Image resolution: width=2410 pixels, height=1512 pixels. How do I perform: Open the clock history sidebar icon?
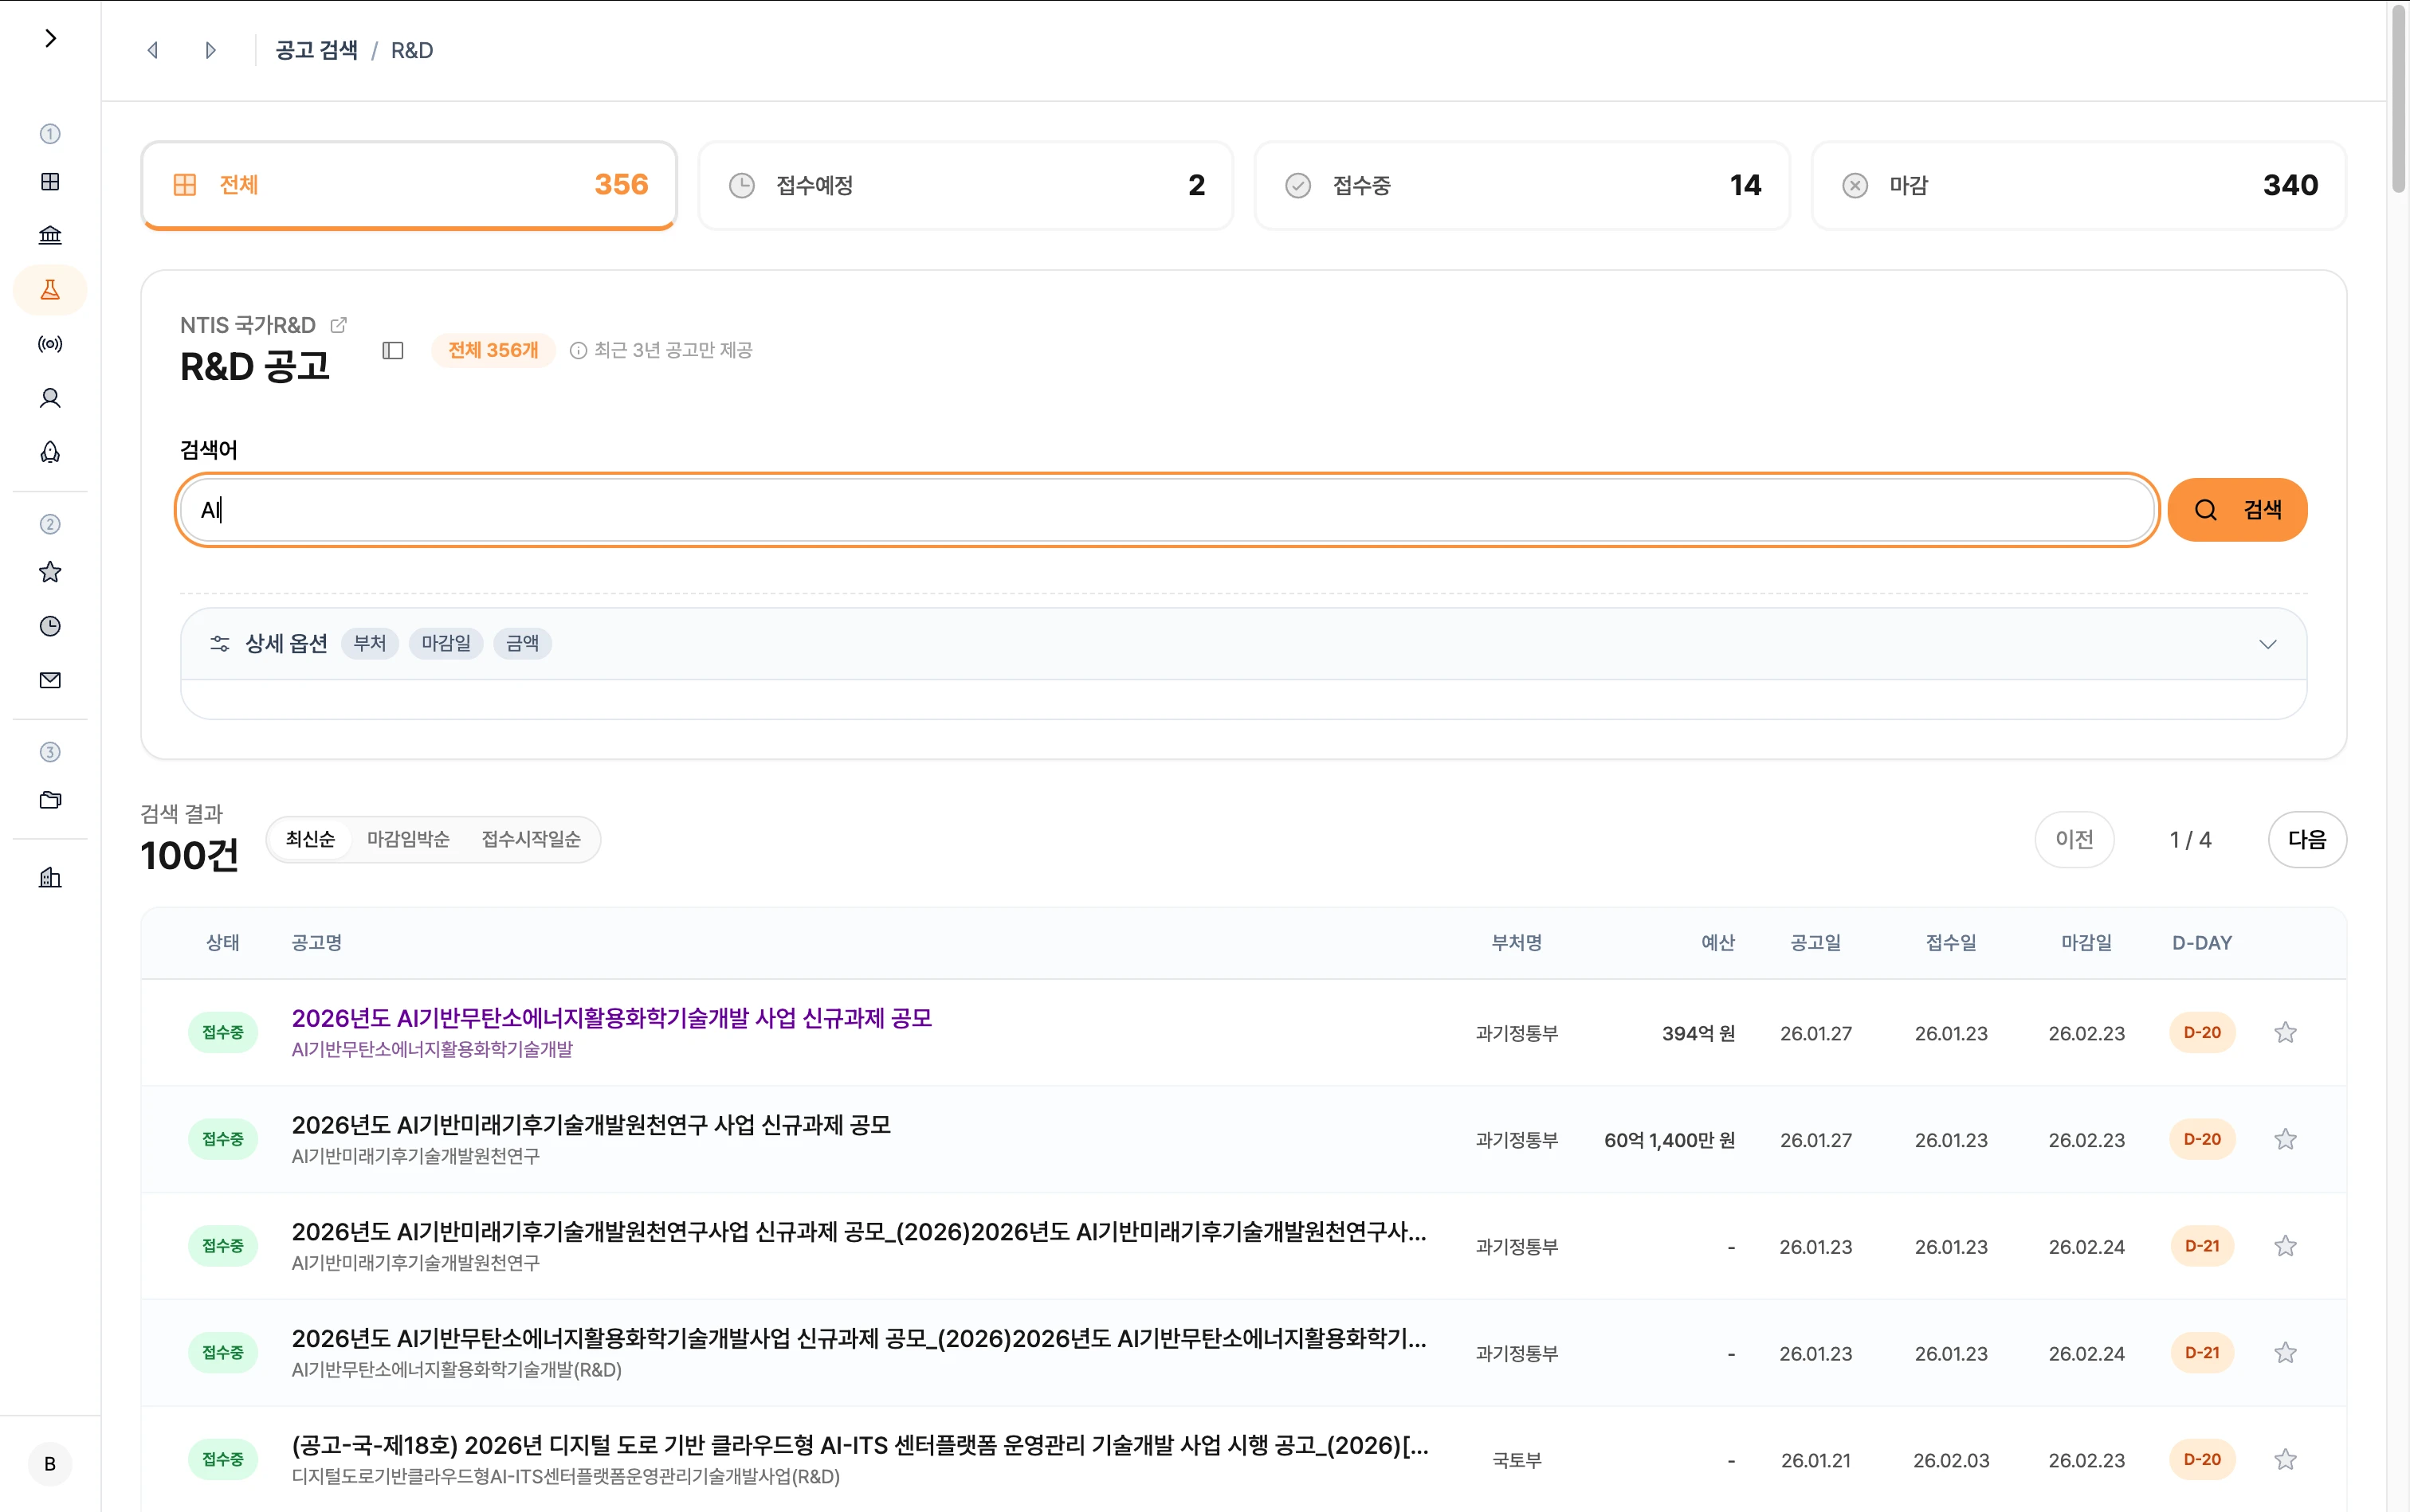[x=50, y=626]
